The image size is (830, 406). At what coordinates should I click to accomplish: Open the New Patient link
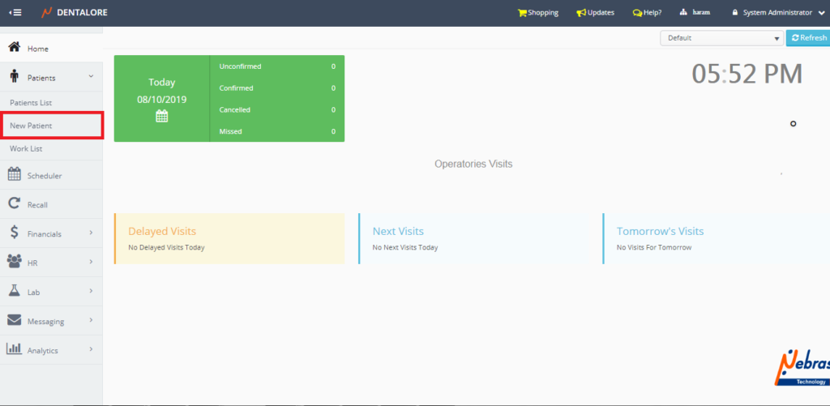point(31,126)
